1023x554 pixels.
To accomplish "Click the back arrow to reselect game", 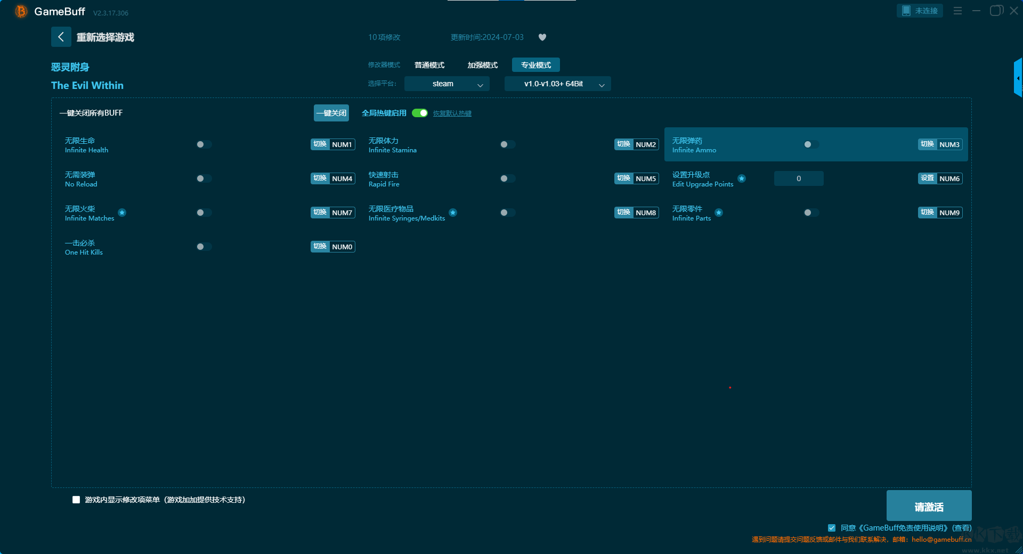I will coord(61,37).
